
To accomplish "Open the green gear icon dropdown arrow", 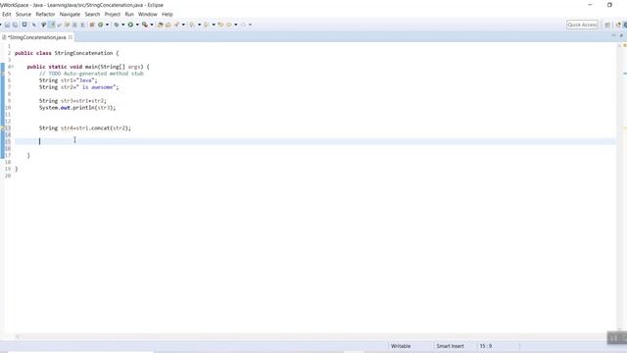I will pyautogui.click(x=107, y=25).
